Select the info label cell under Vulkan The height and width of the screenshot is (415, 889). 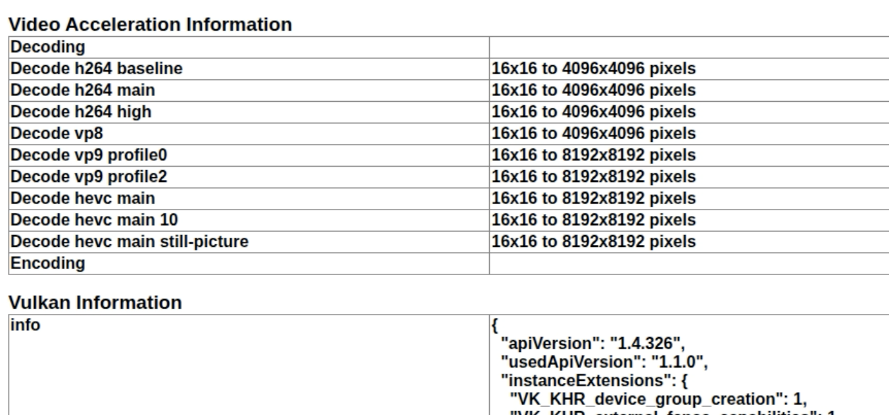[x=25, y=324]
